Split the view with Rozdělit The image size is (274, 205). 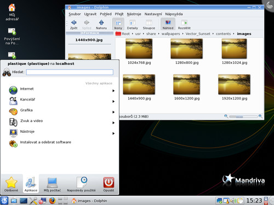tap(184, 25)
